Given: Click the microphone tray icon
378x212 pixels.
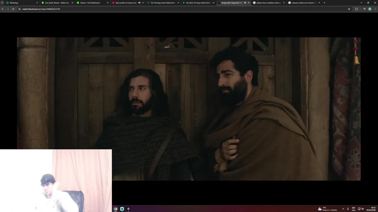Looking at the screenshot, I should point(348,209).
